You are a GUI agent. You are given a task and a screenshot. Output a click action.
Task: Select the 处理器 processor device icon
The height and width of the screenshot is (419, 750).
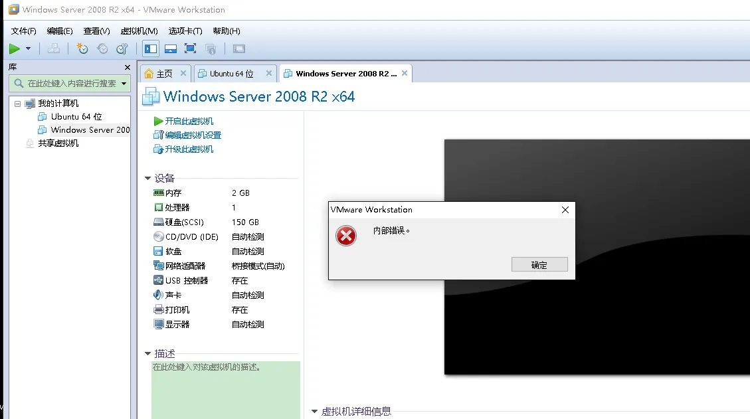pos(158,207)
